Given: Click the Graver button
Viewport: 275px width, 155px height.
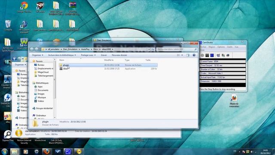Looking at the screenshot, I should point(104,55).
